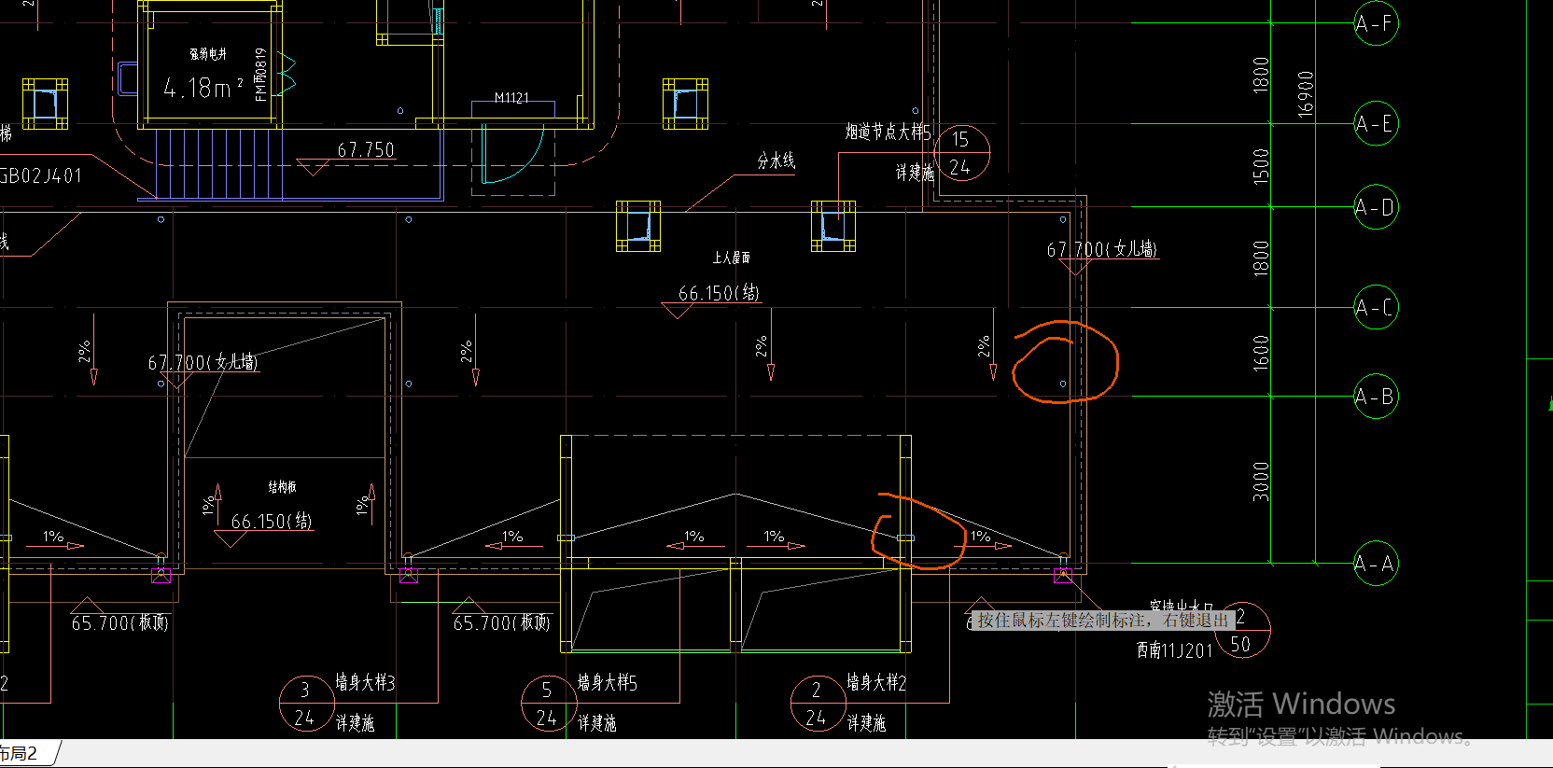Click the 分水线 annotation text

776,161
